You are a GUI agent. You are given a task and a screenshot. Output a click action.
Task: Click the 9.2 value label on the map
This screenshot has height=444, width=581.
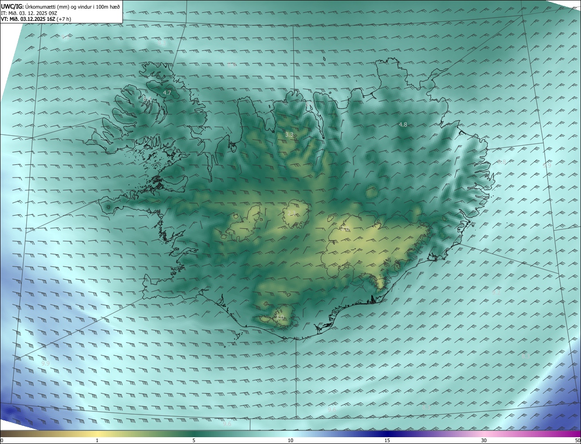[x=496, y=293]
